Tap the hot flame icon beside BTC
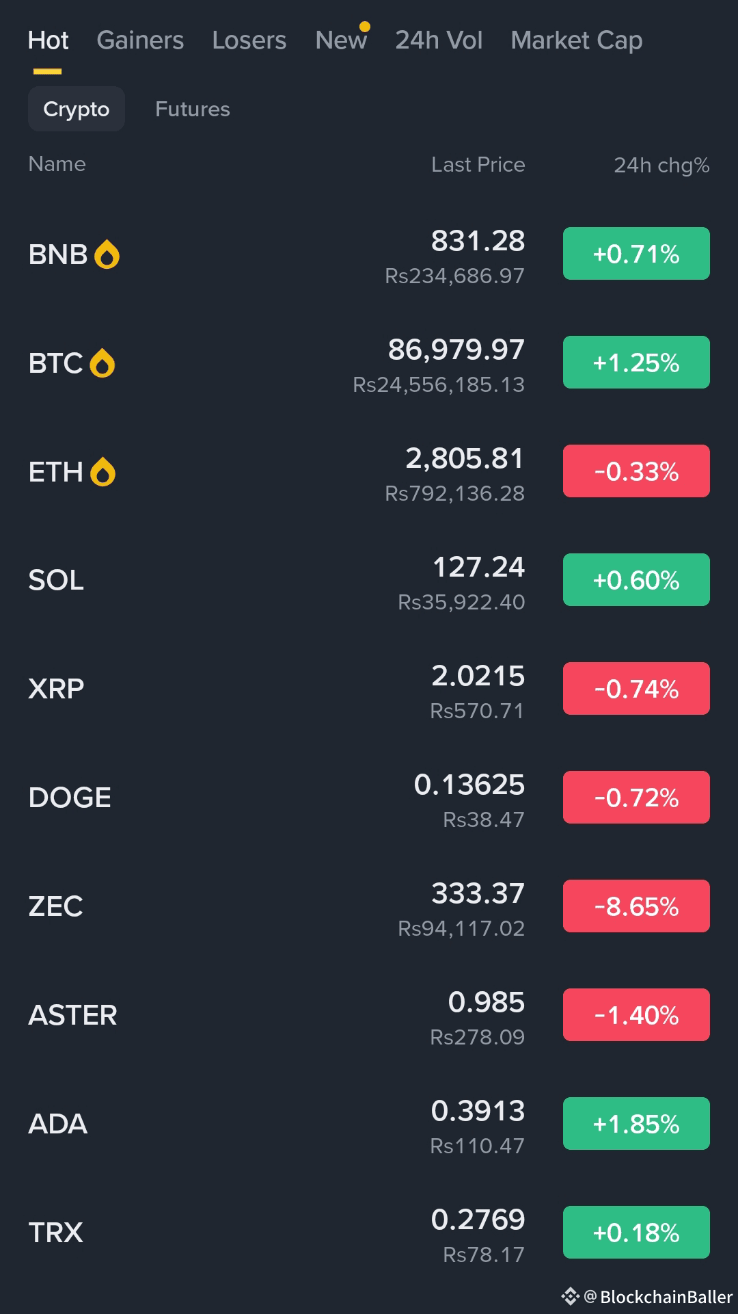738x1314 pixels. click(x=102, y=363)
